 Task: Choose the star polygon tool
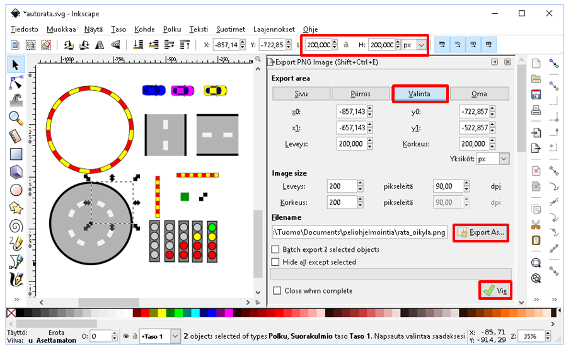tap(16, 207)
